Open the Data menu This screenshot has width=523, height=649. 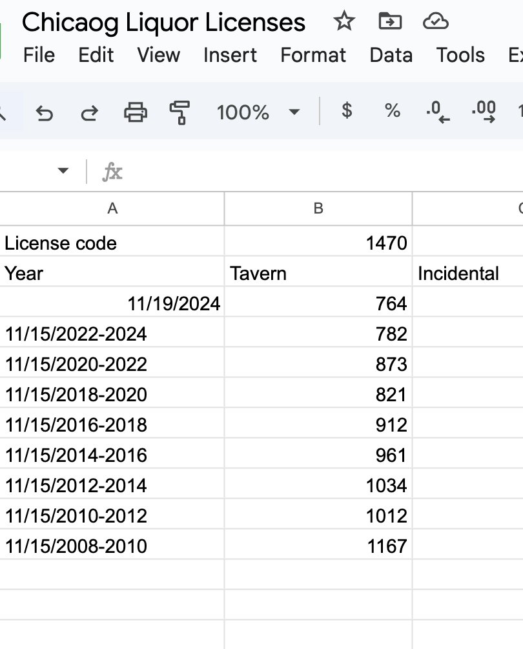(391, 55)
